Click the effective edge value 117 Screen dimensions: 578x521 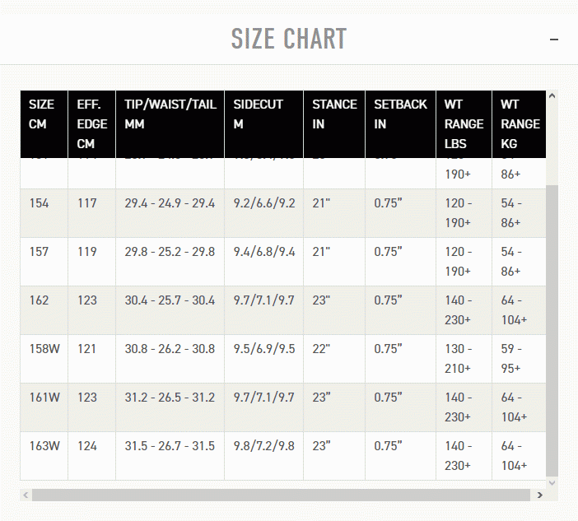point(87,203)
